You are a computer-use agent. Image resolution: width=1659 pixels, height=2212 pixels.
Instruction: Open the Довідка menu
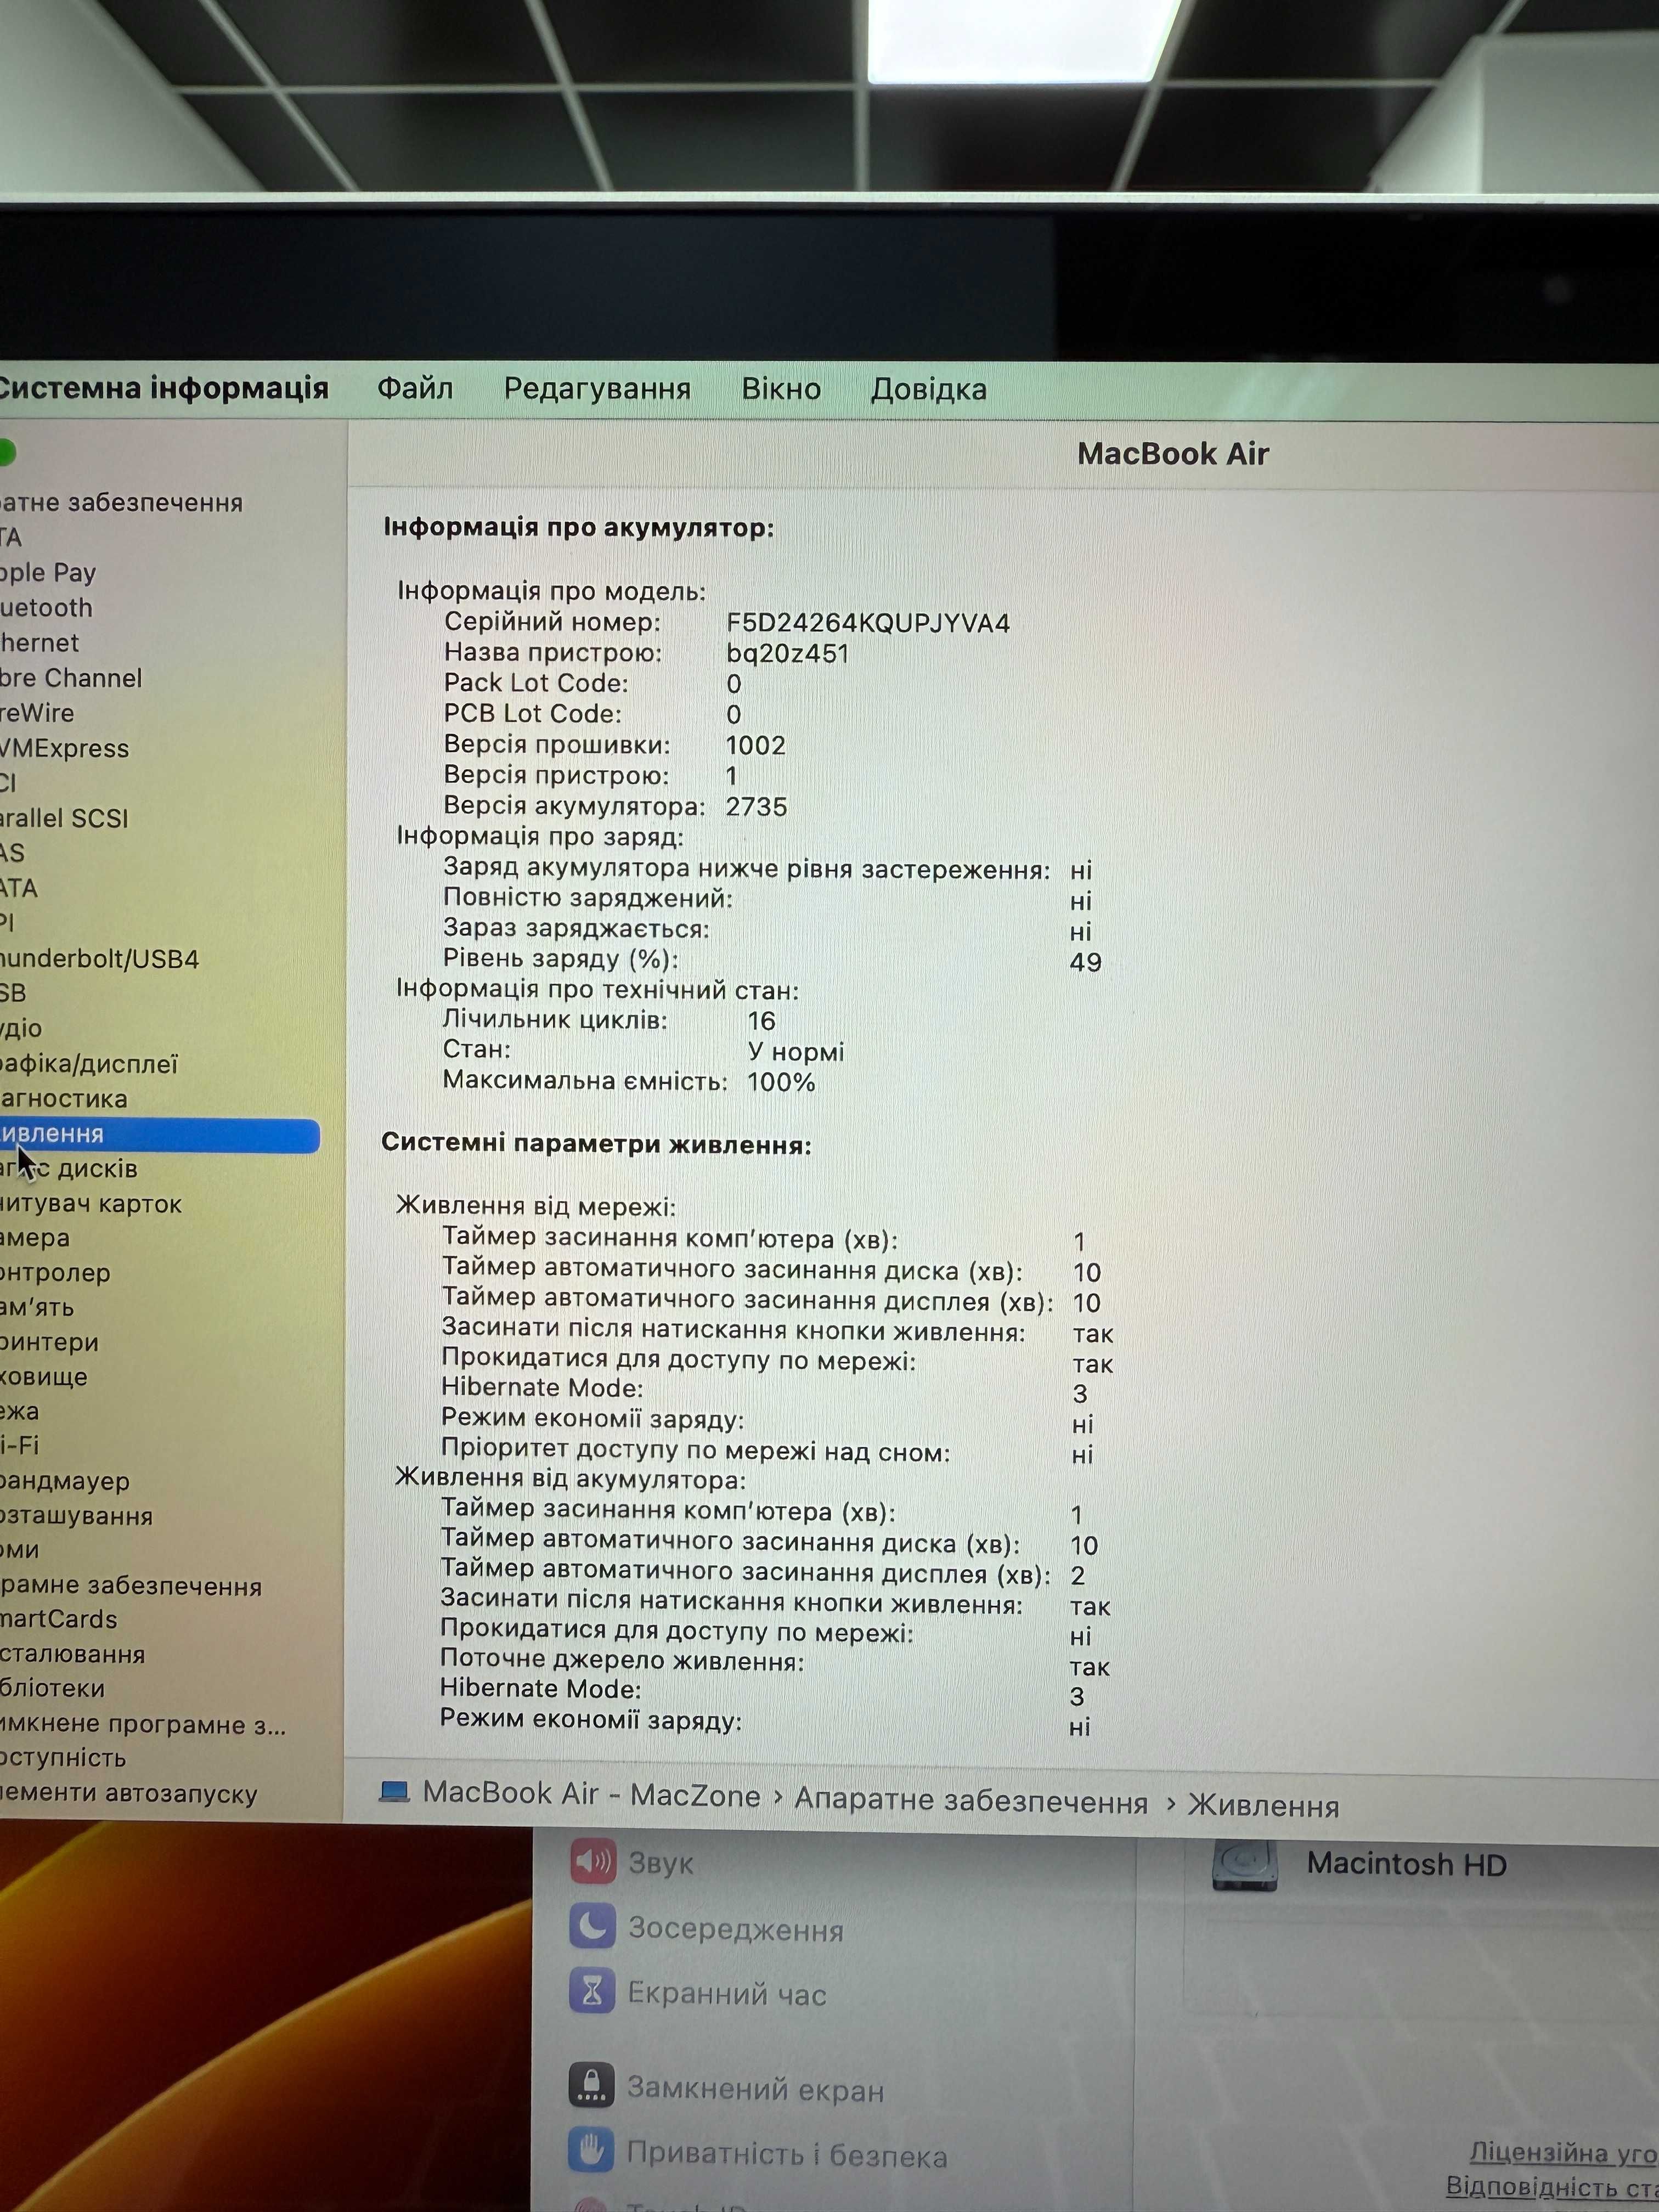928,389
